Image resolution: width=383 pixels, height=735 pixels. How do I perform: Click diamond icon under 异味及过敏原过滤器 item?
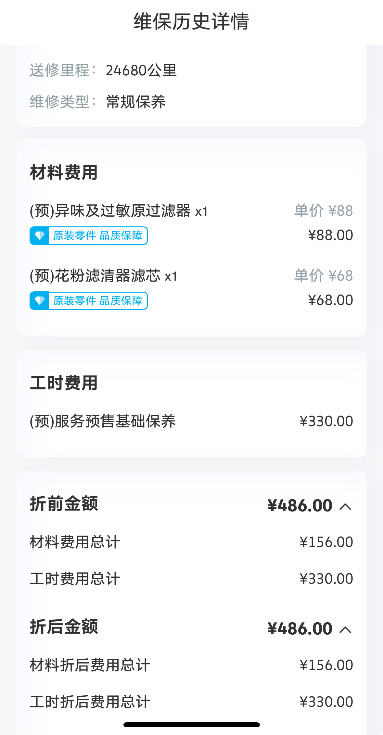click(40, 235)
